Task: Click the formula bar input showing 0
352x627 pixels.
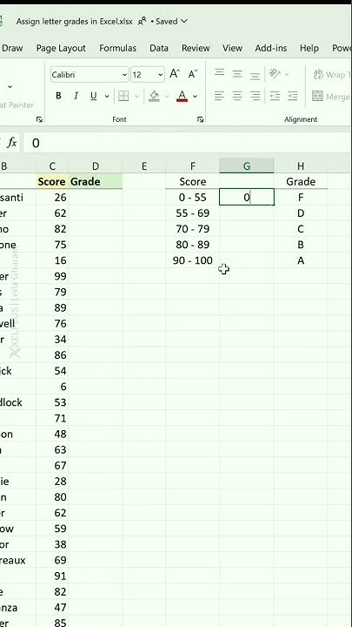Action: click(x=187, y=143)
